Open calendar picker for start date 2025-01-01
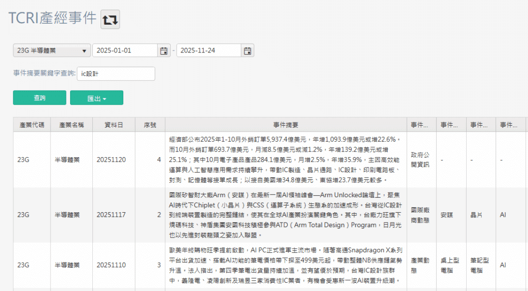Viewport: 528px width, 291px height. coord(163,50)
